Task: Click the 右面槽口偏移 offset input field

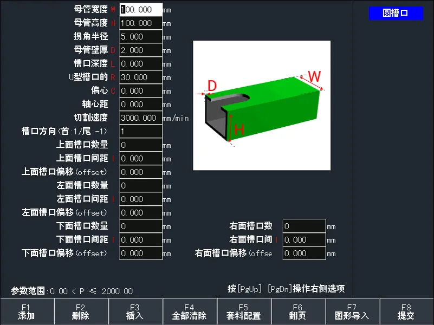Action: coord(304,253)
